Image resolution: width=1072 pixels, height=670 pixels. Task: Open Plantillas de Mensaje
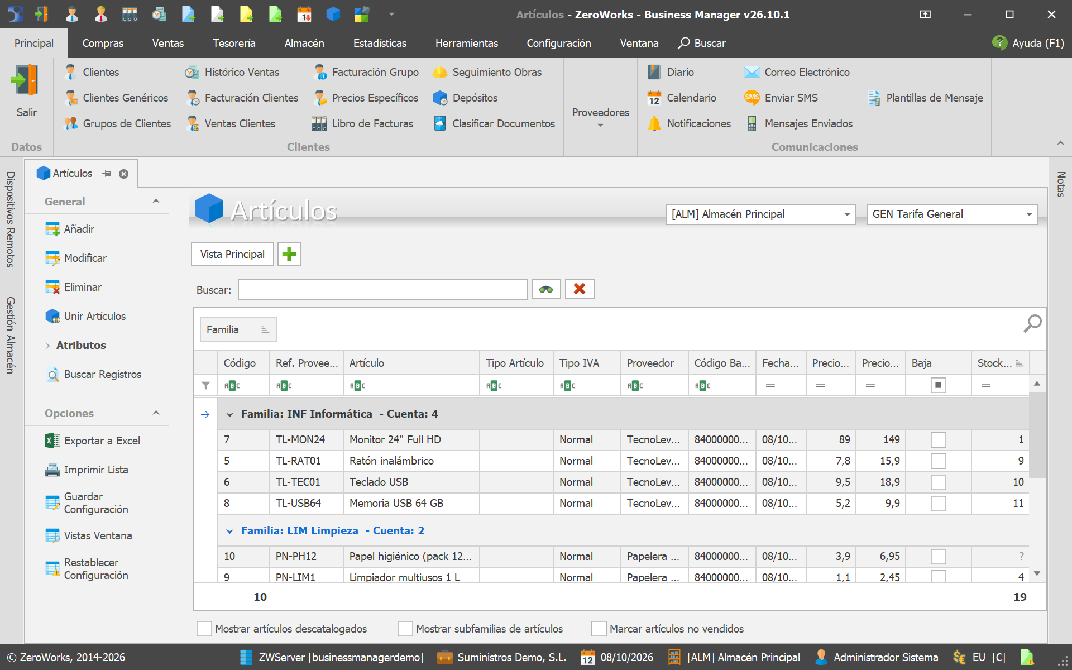pos(925,98)
